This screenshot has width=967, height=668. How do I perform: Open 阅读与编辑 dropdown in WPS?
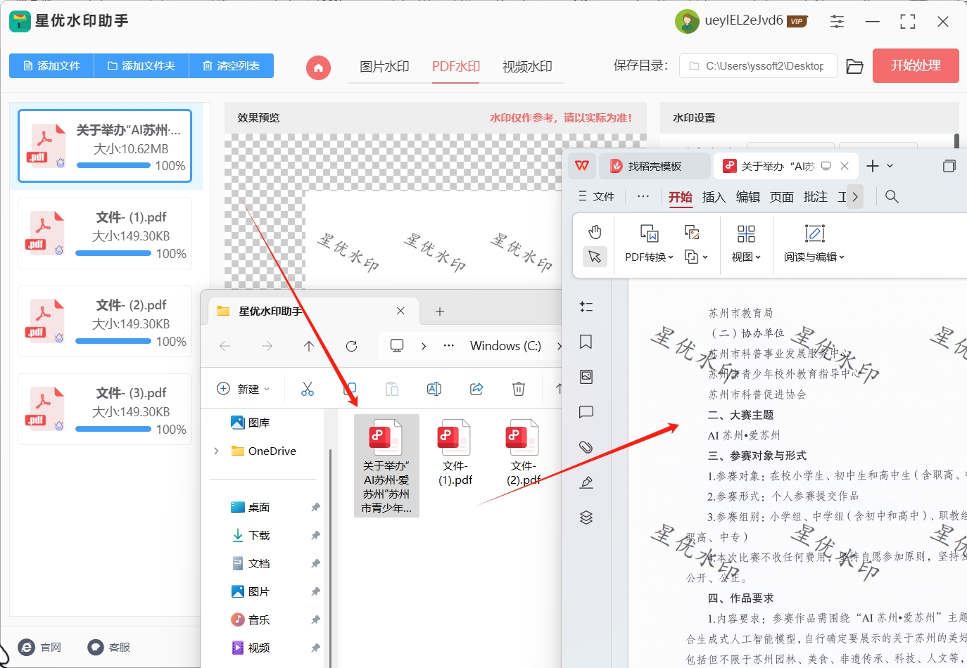pos(814,243)
